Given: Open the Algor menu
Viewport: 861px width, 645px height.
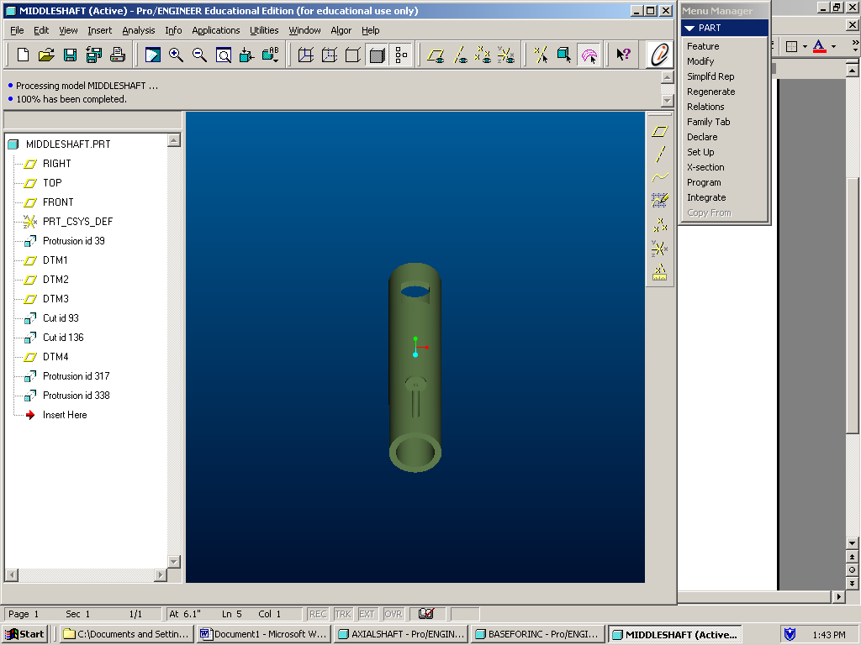Looking at the screenshot, I should click(341, 30).
